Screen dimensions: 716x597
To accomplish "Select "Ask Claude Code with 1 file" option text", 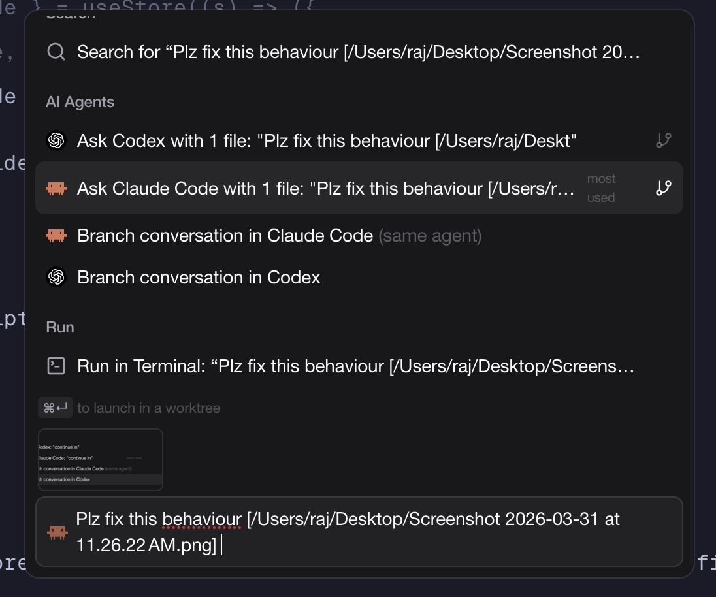I will 325,189.
